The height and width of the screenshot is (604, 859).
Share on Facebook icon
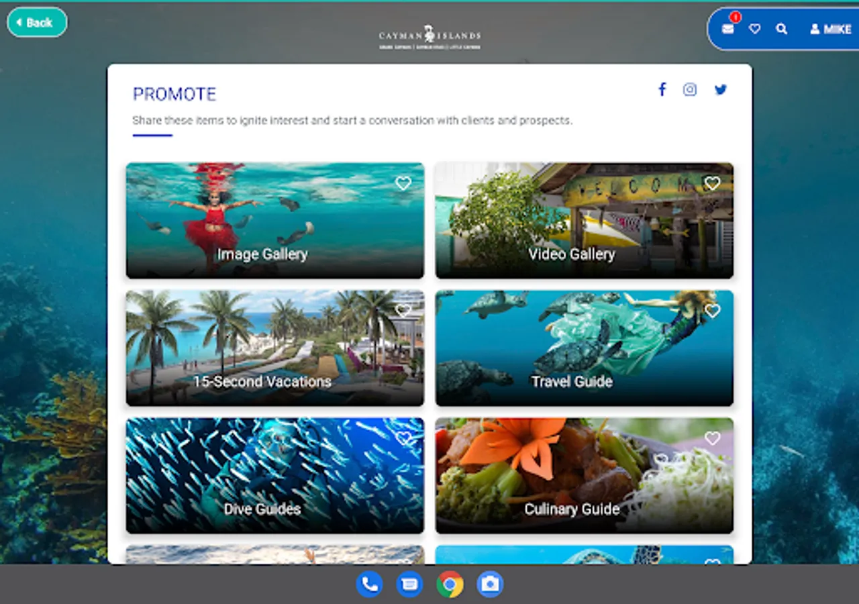(x=662, y=89)
